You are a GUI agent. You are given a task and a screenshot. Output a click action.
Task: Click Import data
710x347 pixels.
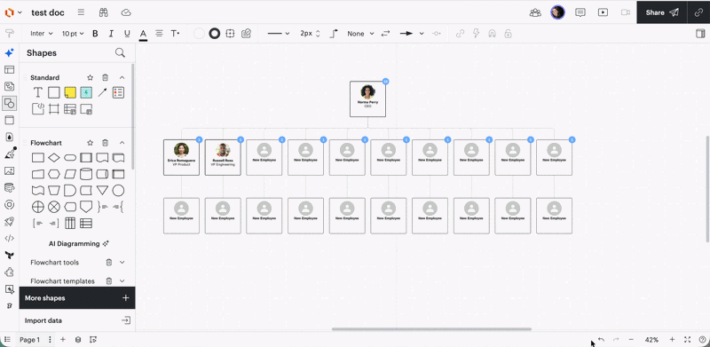click(77, 320)
